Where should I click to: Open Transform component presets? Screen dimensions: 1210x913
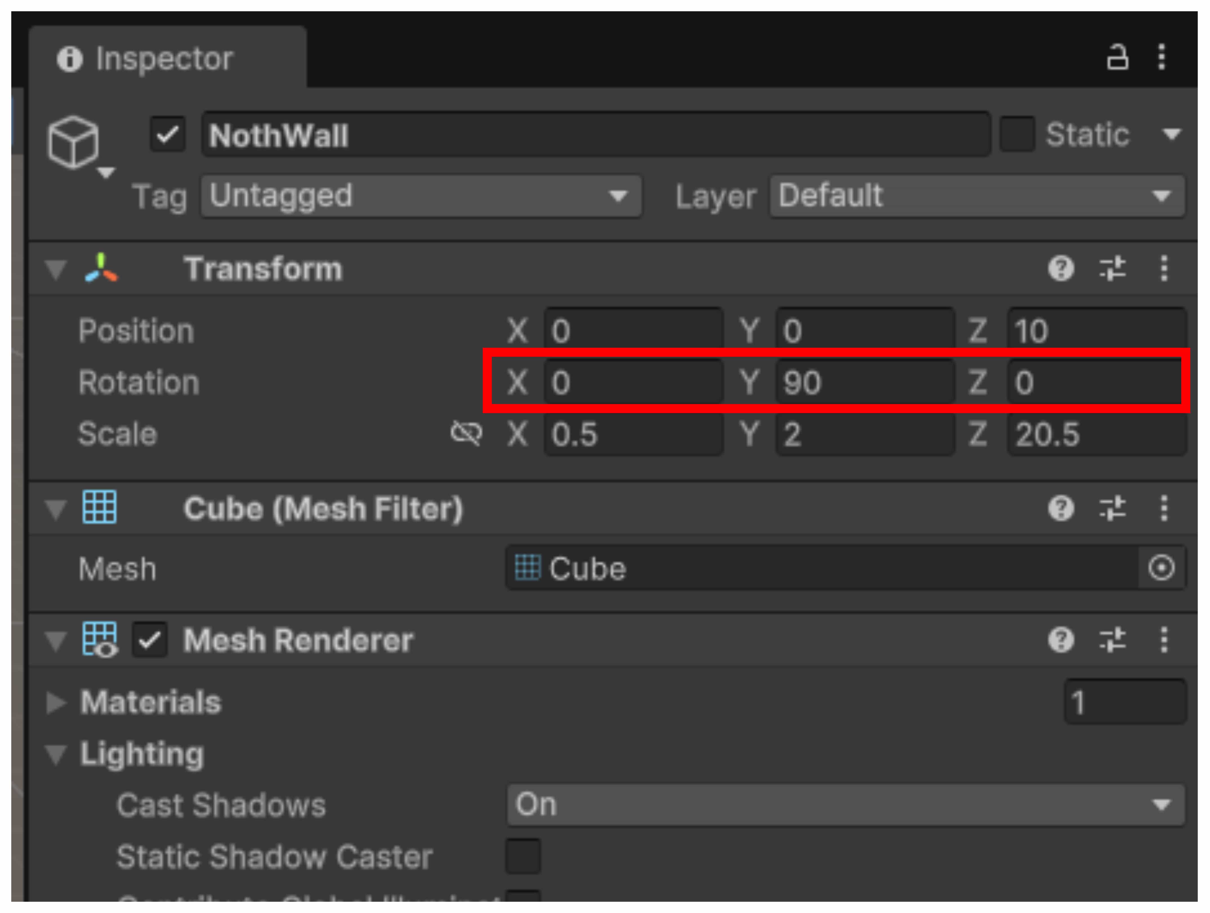coord(1113,269)
